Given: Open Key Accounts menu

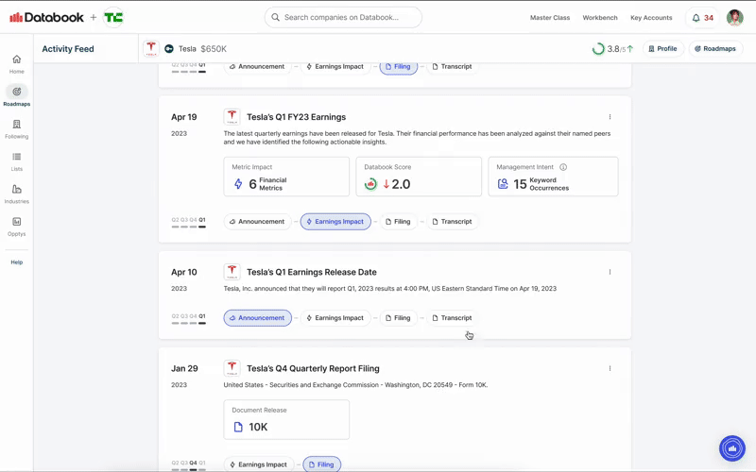Looking at the screenshot, I should click(x=651, y=17).
